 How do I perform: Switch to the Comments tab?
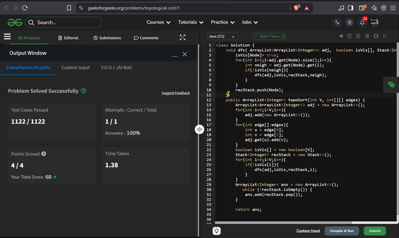point(146,38)
